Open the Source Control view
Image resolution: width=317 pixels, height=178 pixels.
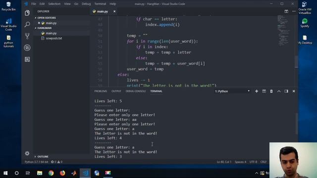click(x=27, y=36)
